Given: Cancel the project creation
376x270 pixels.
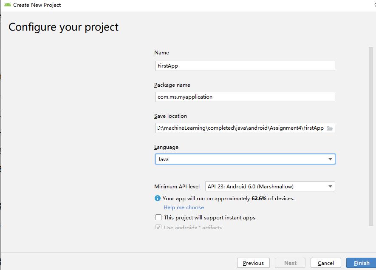Looking at the screenshot, I should click(326, 263).
